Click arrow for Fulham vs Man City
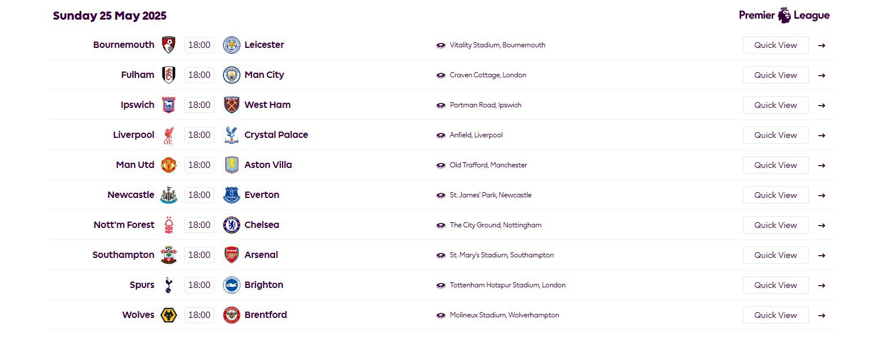The height and width of the screenshot is (352, 880). pos(822,75)
